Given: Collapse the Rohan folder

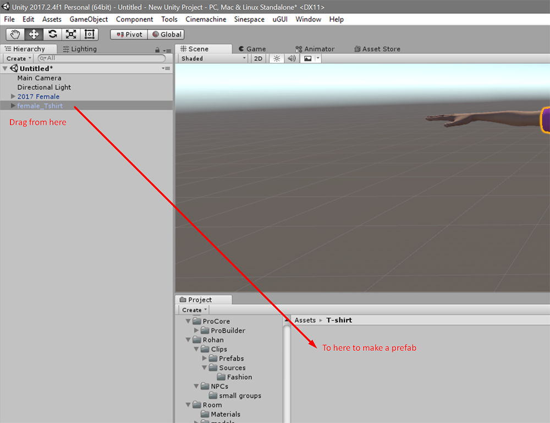Looking at the screenshot, I should (188, 340).
